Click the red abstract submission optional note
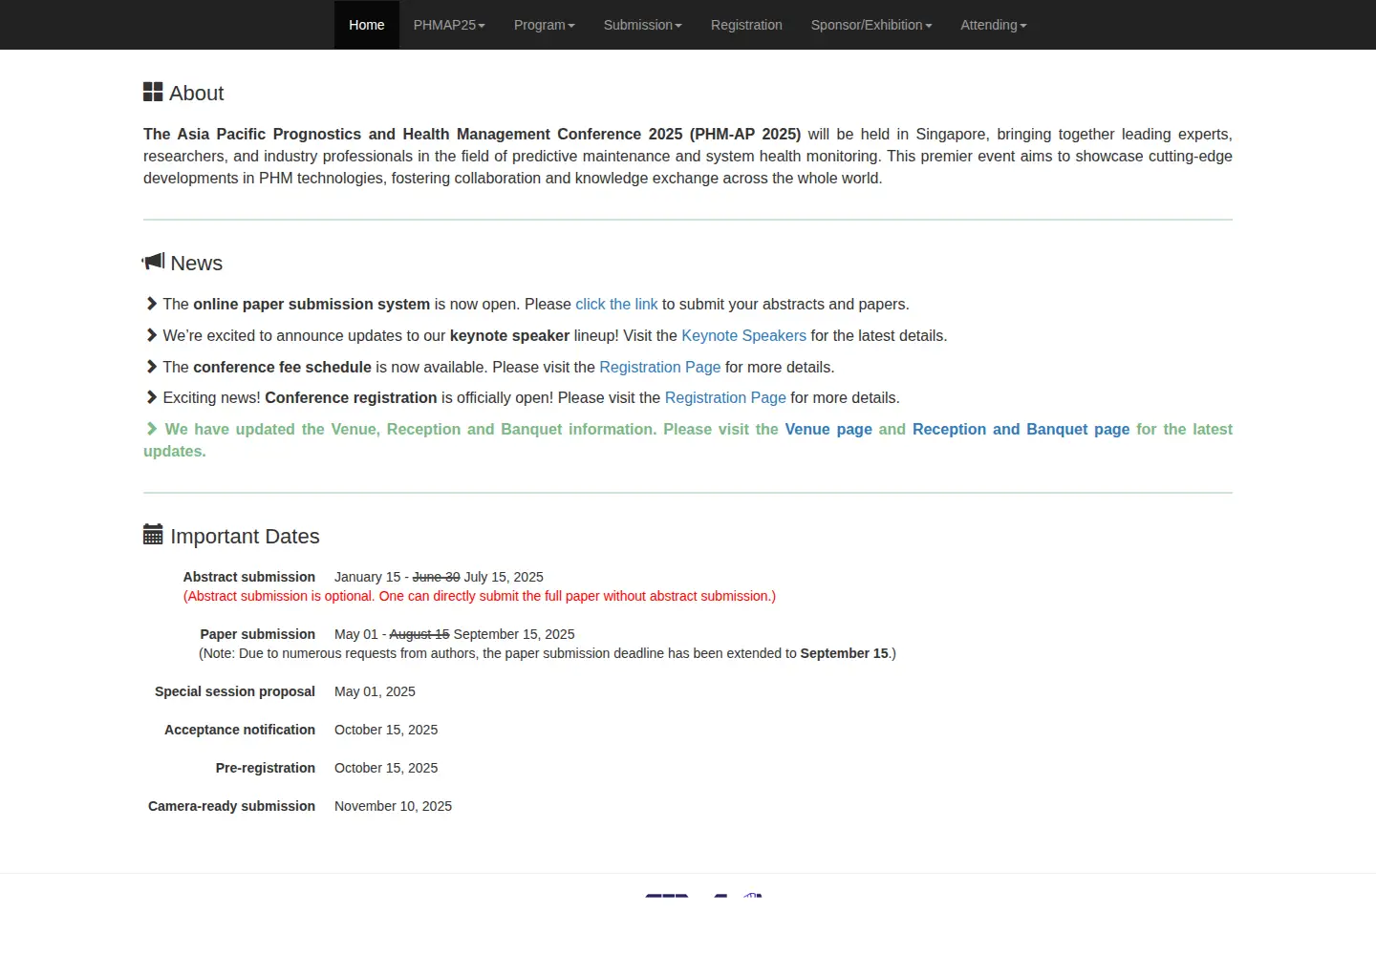The width and height of the screenshot is (1376, 955). point(480,596)
